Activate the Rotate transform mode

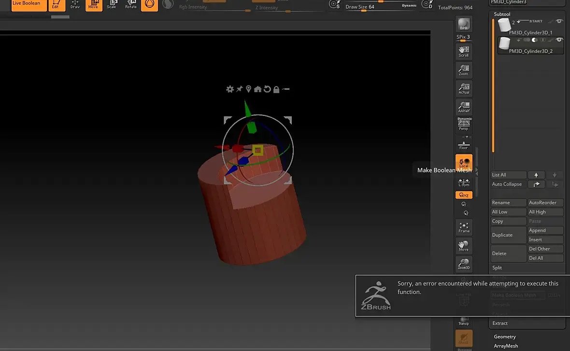click(131, 5)
